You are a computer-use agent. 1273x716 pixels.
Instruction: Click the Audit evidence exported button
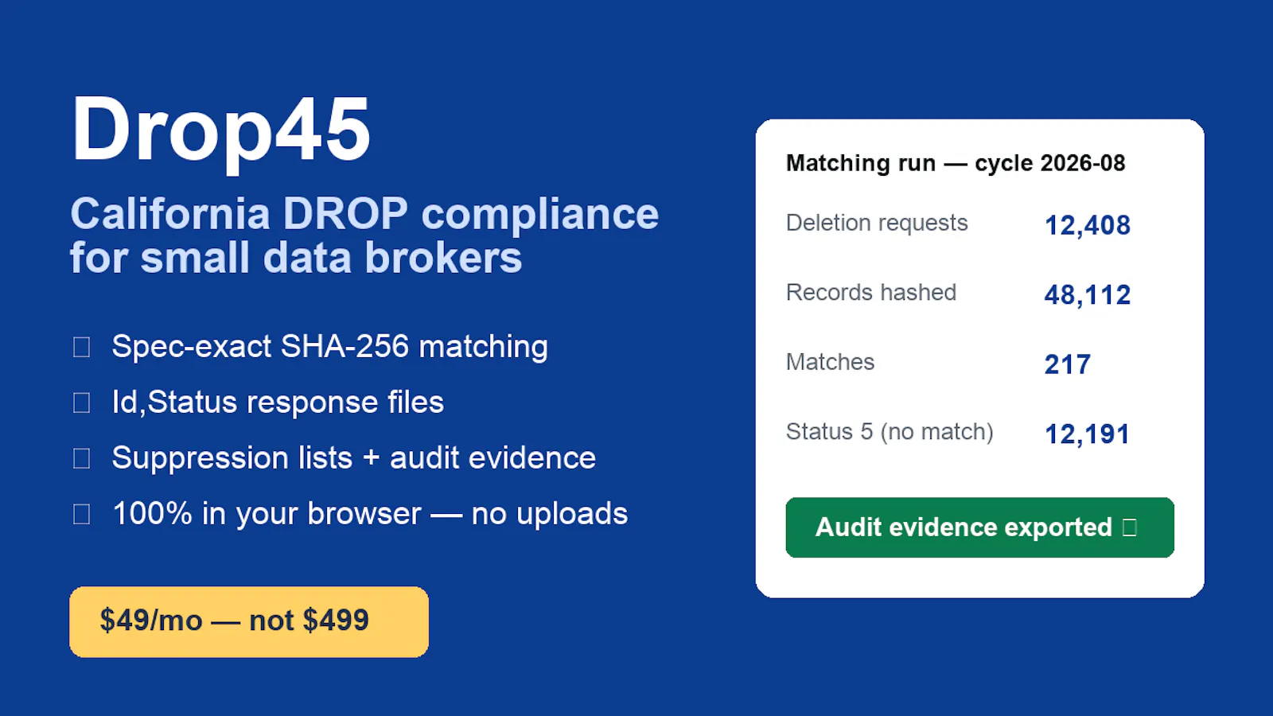point(979,527)
